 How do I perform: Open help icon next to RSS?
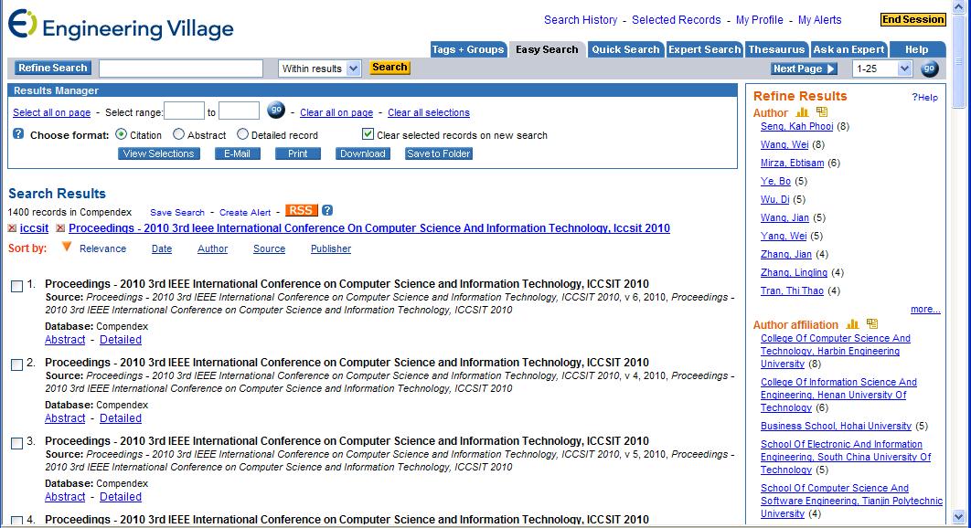(327, 210)
